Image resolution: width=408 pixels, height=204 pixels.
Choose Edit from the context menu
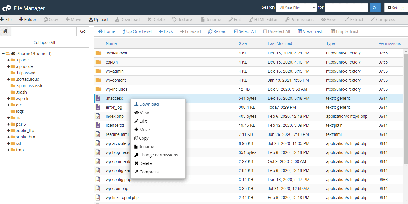[140, 121]
